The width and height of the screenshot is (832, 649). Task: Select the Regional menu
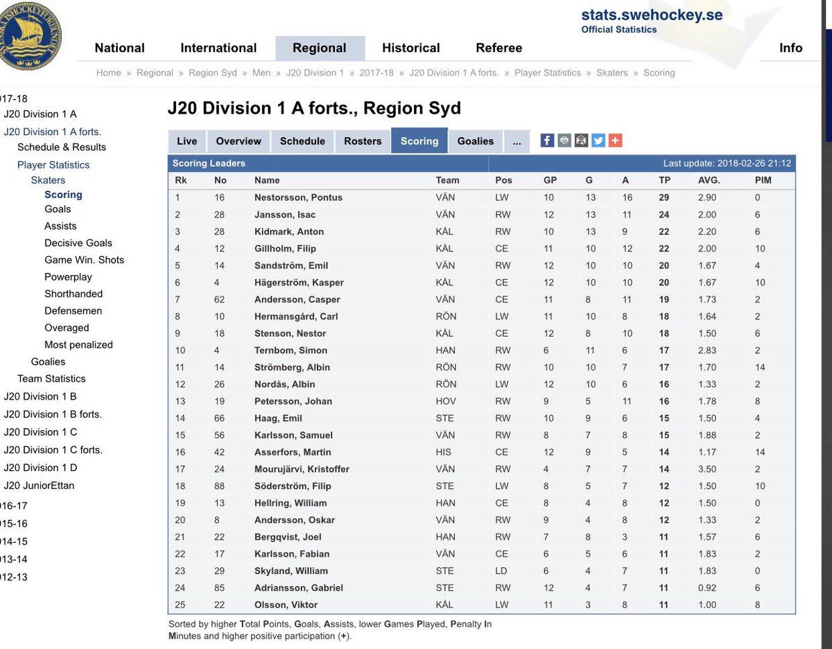320,48
